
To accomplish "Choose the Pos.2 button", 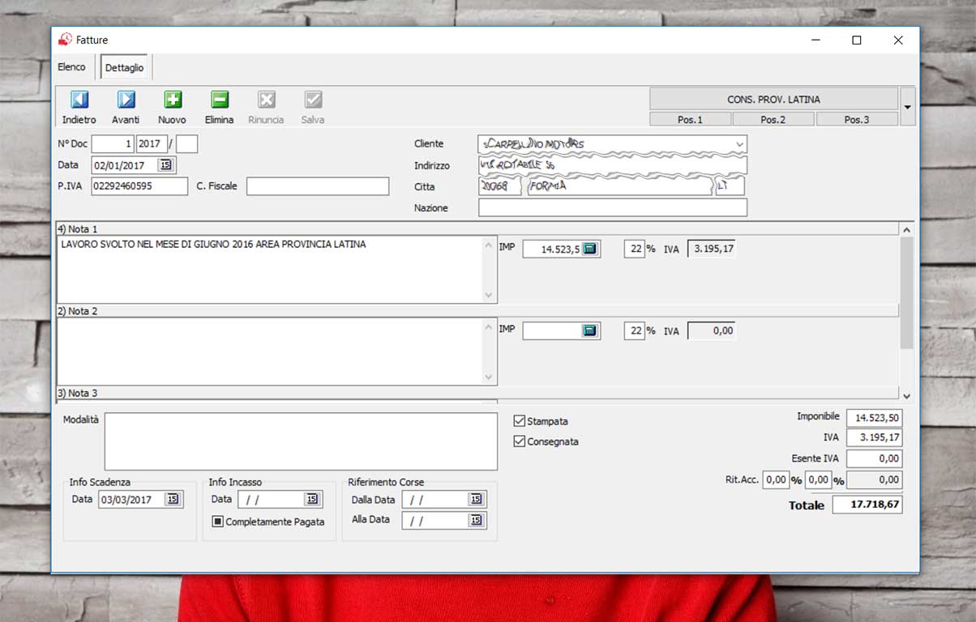I will click(x=773, y=120).
